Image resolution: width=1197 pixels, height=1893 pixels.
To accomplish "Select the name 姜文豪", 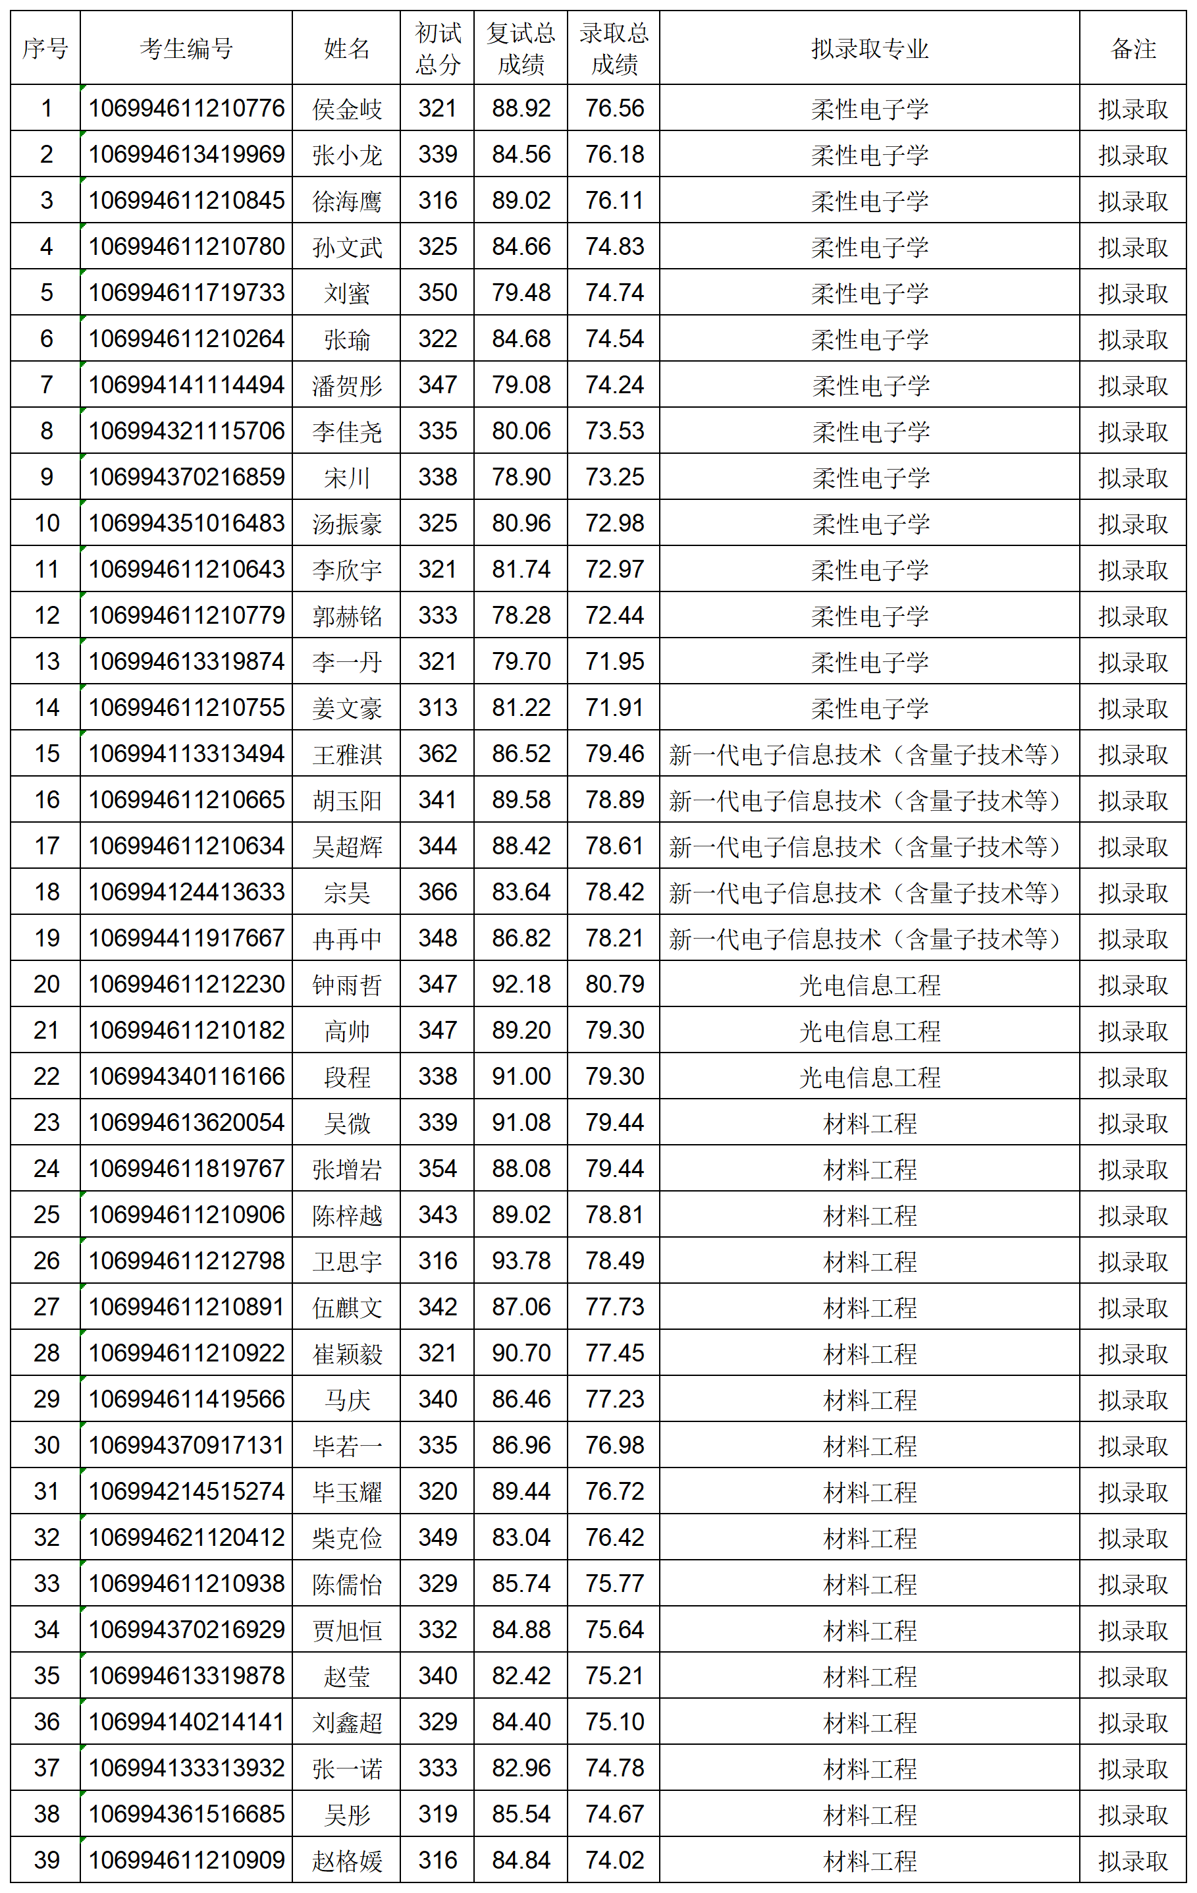I will point(346,707).
